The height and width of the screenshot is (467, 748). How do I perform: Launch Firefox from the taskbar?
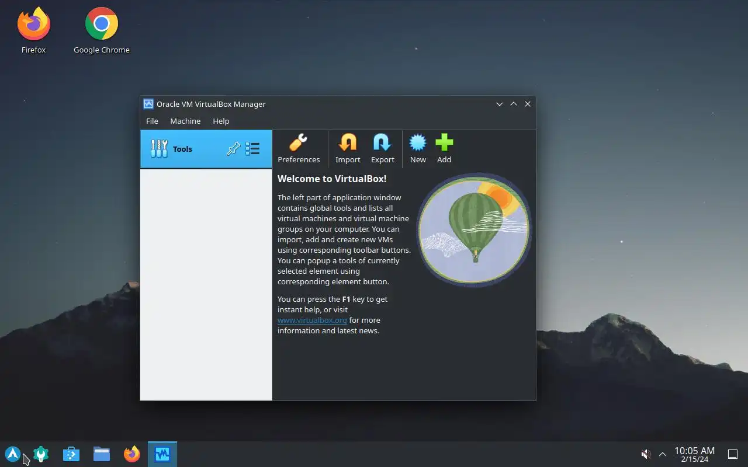[x=132, y=454]
